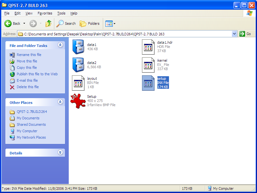Select the layout BIN file icon
The height and width of the screenshot is (193, 257).
[78, 83]
